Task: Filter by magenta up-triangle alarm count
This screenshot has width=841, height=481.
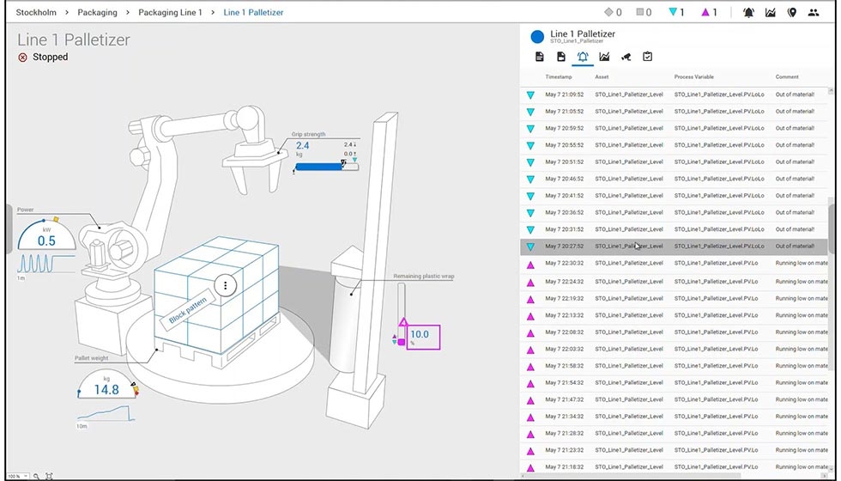Action: (x=710, y=12)
